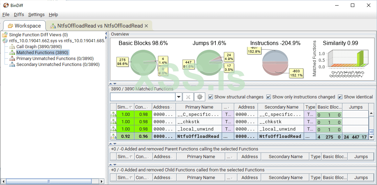Click the ntfs diff database pie icon
Viewport: 377px width, 185px height.
coord(5,40)
